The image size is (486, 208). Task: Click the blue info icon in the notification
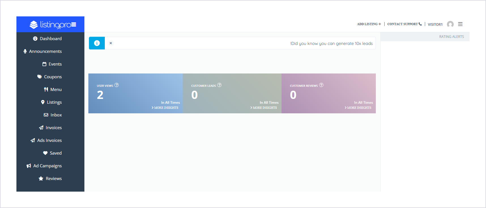coord(97,43)
